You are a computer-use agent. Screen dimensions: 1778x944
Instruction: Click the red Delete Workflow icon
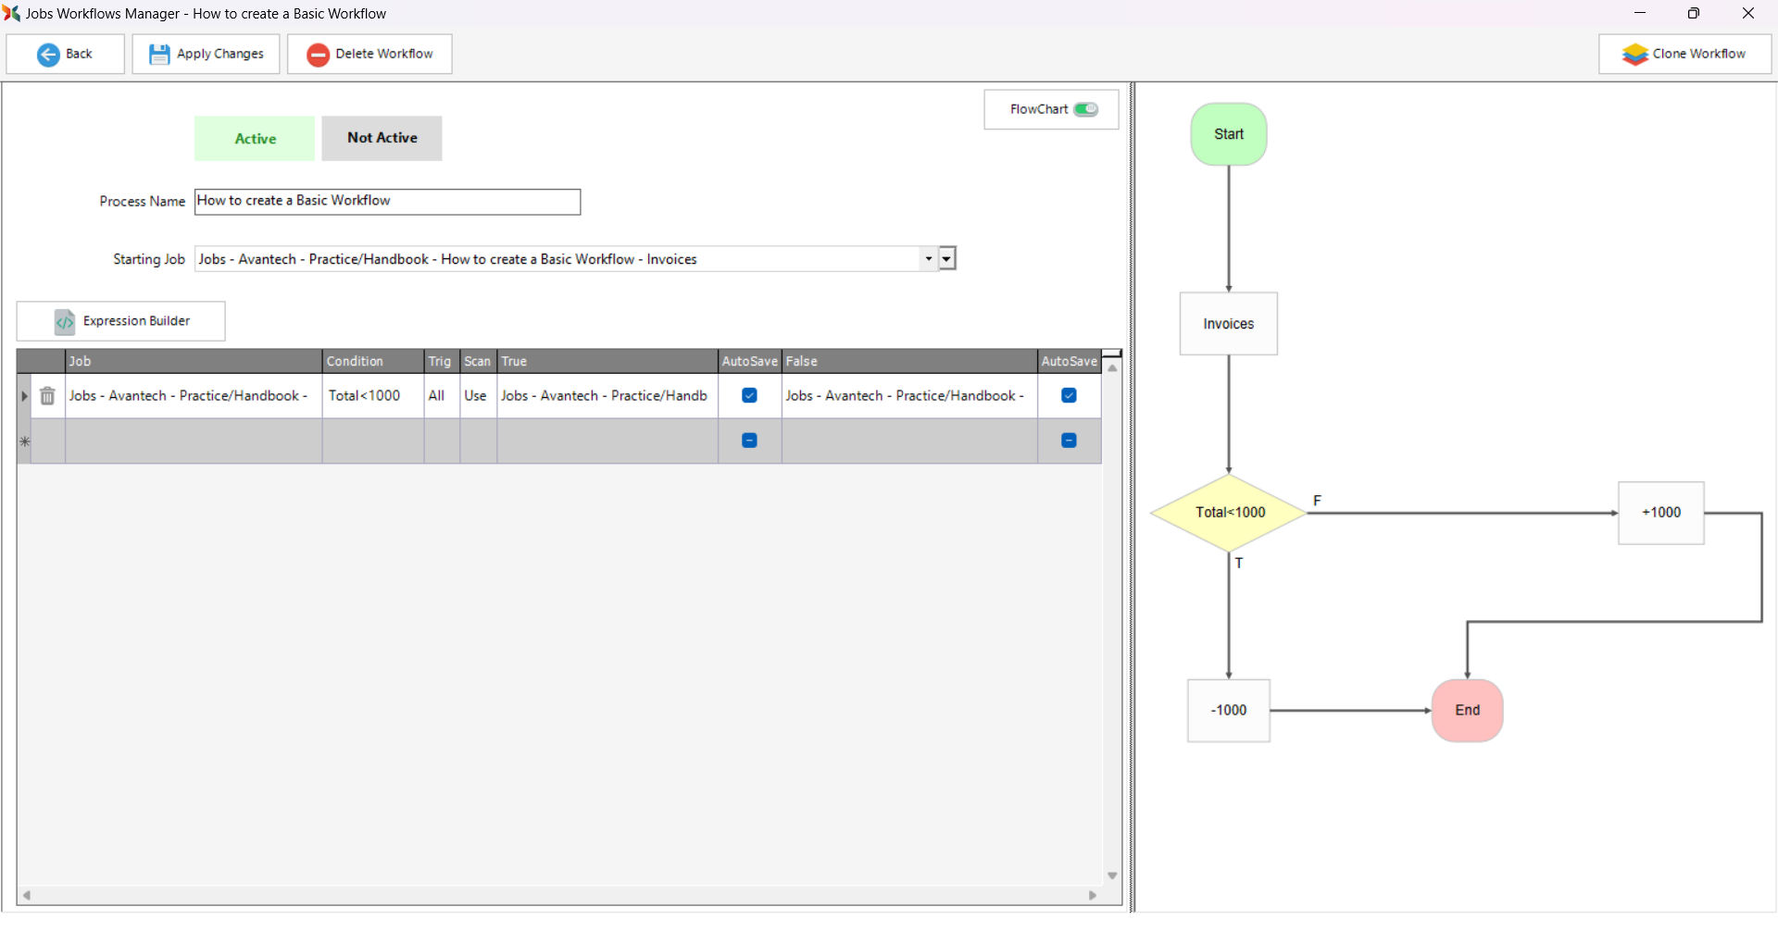318,55
